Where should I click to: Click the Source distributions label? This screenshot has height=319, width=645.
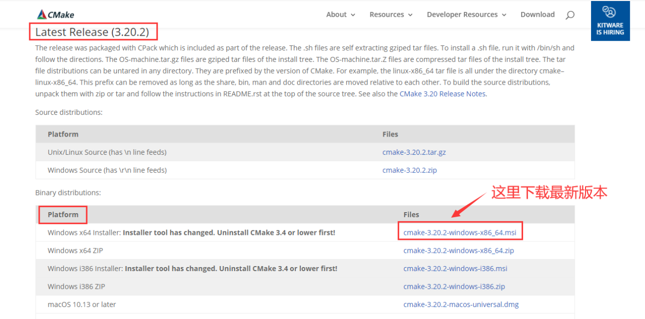pos(69,112)
